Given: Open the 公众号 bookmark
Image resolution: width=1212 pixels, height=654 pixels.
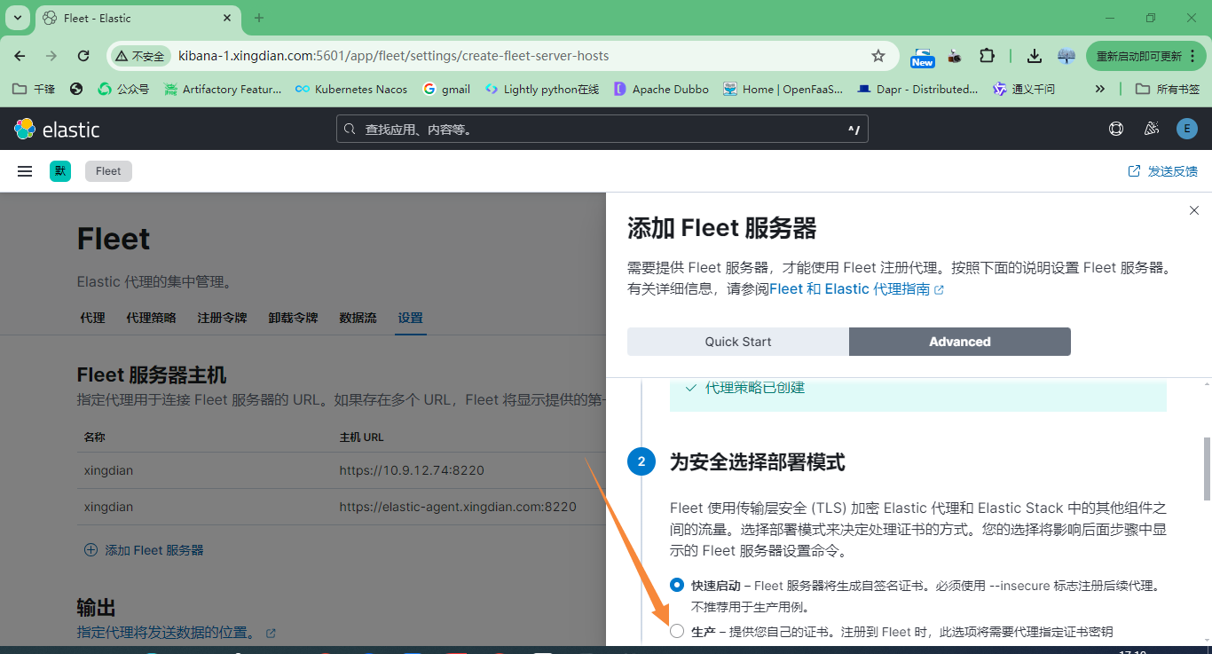Looking at the screenshot, I should tap(123, 89).
